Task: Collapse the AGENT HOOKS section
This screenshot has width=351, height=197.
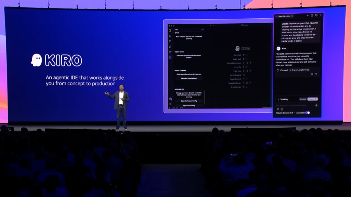Action: [x=179, y=52]
